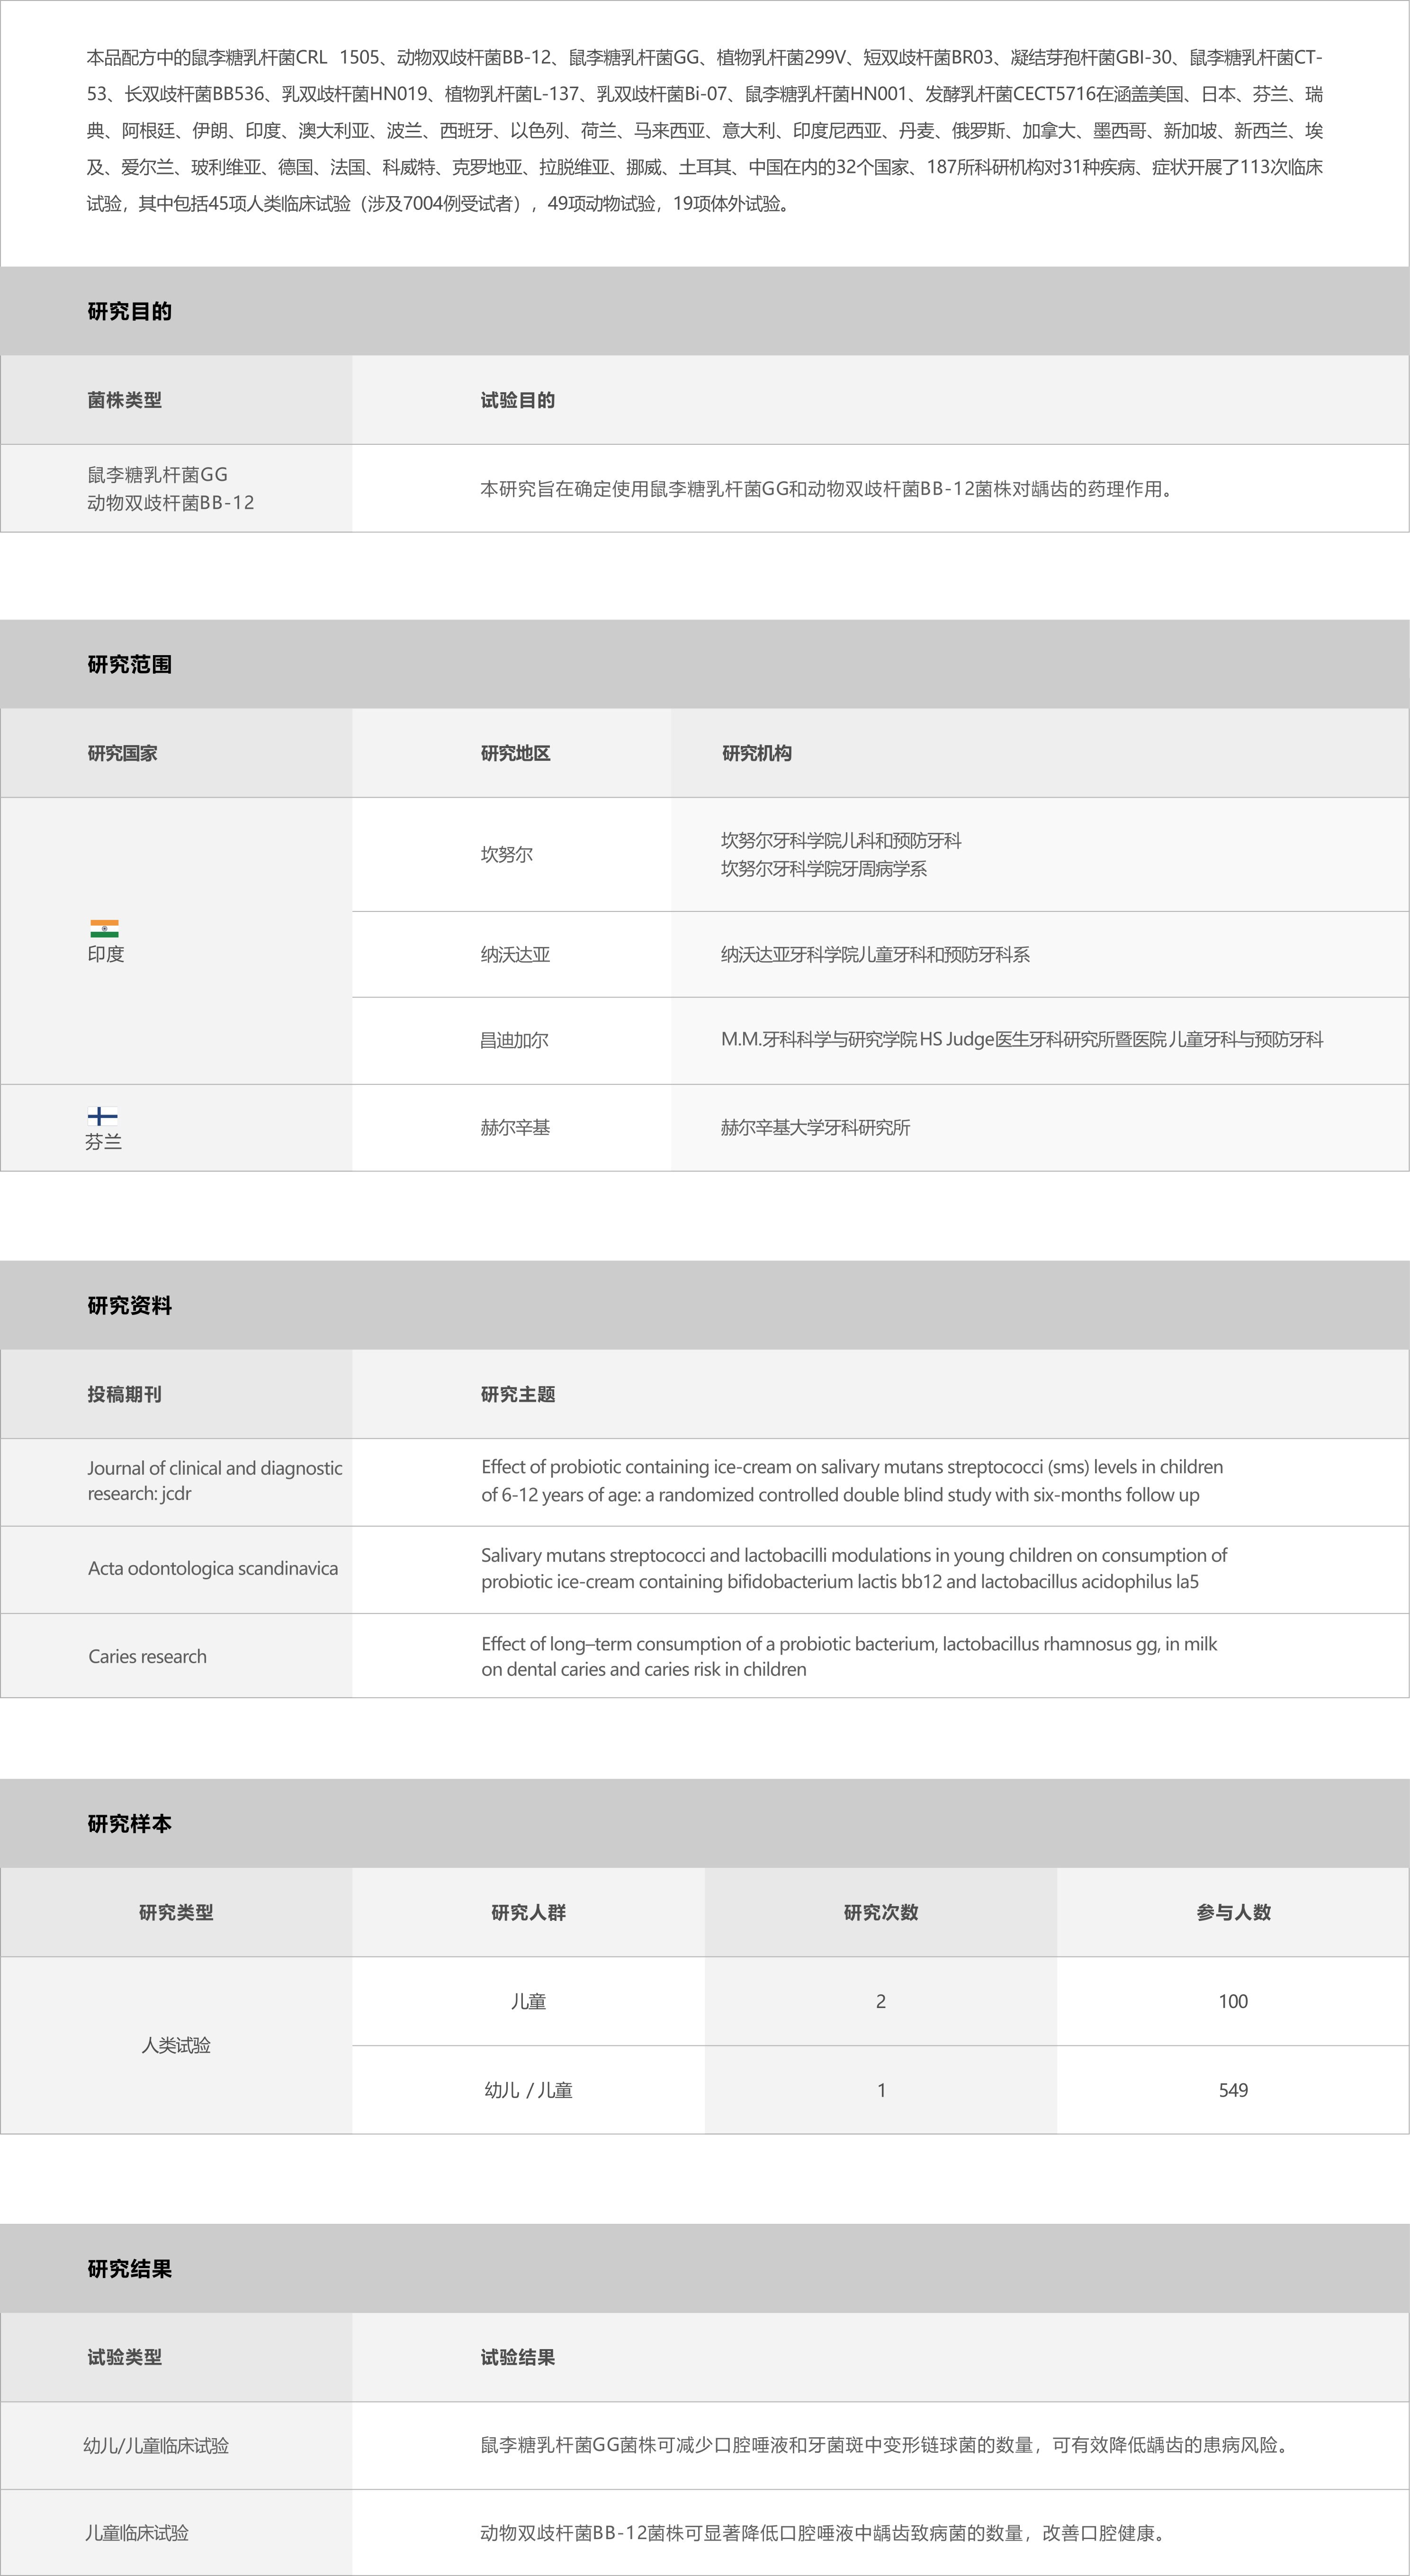Click the 动物双歧杆菌BB-12菌株 result text
This screenshot has height=2576, width=1410.
[x=824, y=2533]
